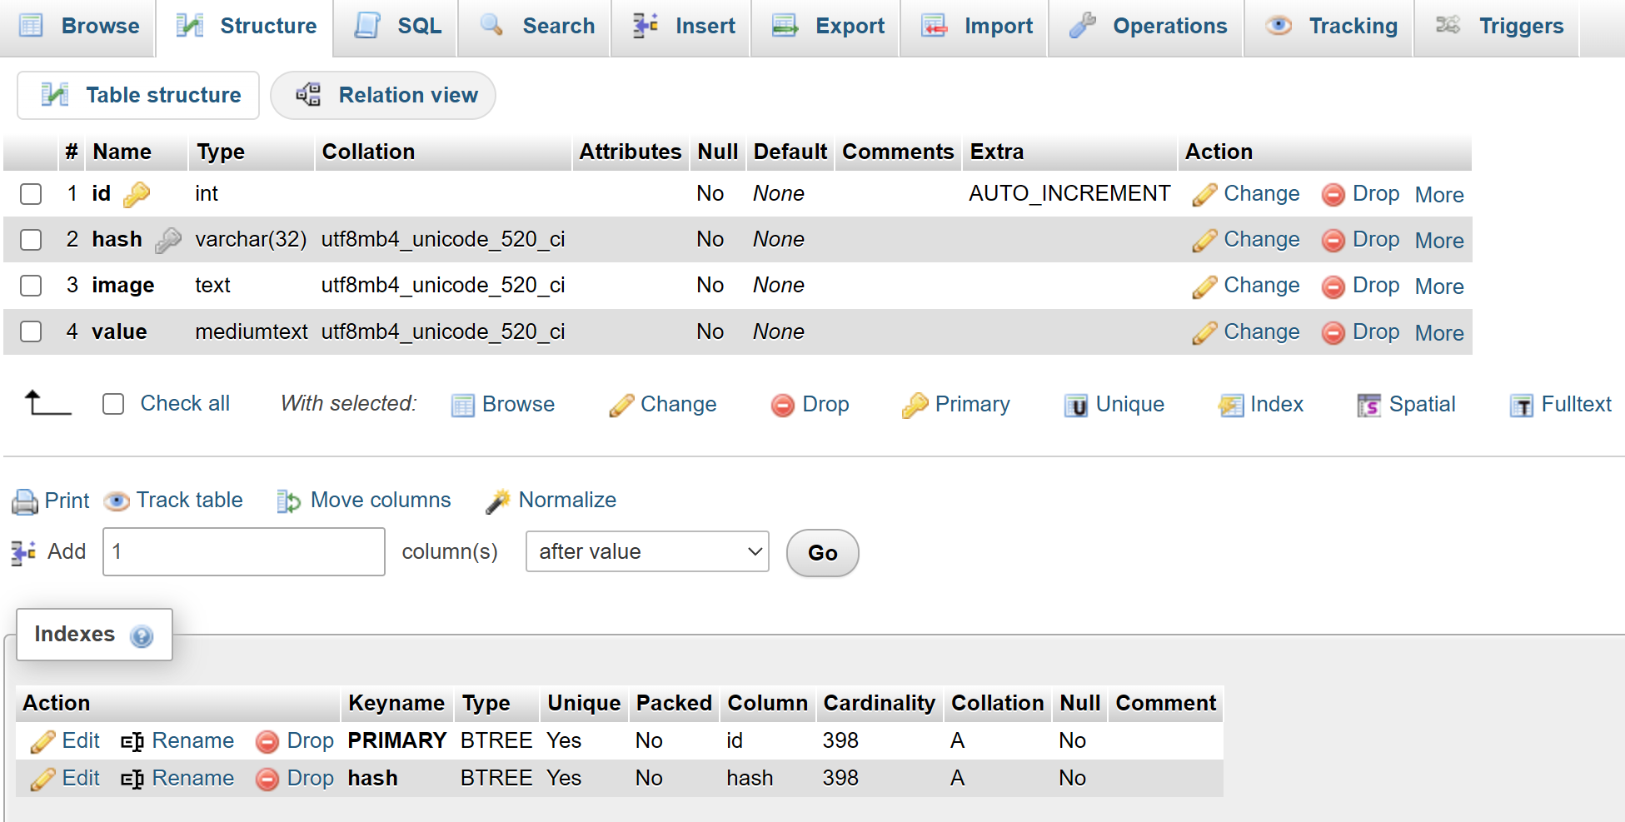
Task: Click the Primary key icon under With selected
Action: point(915,406)
